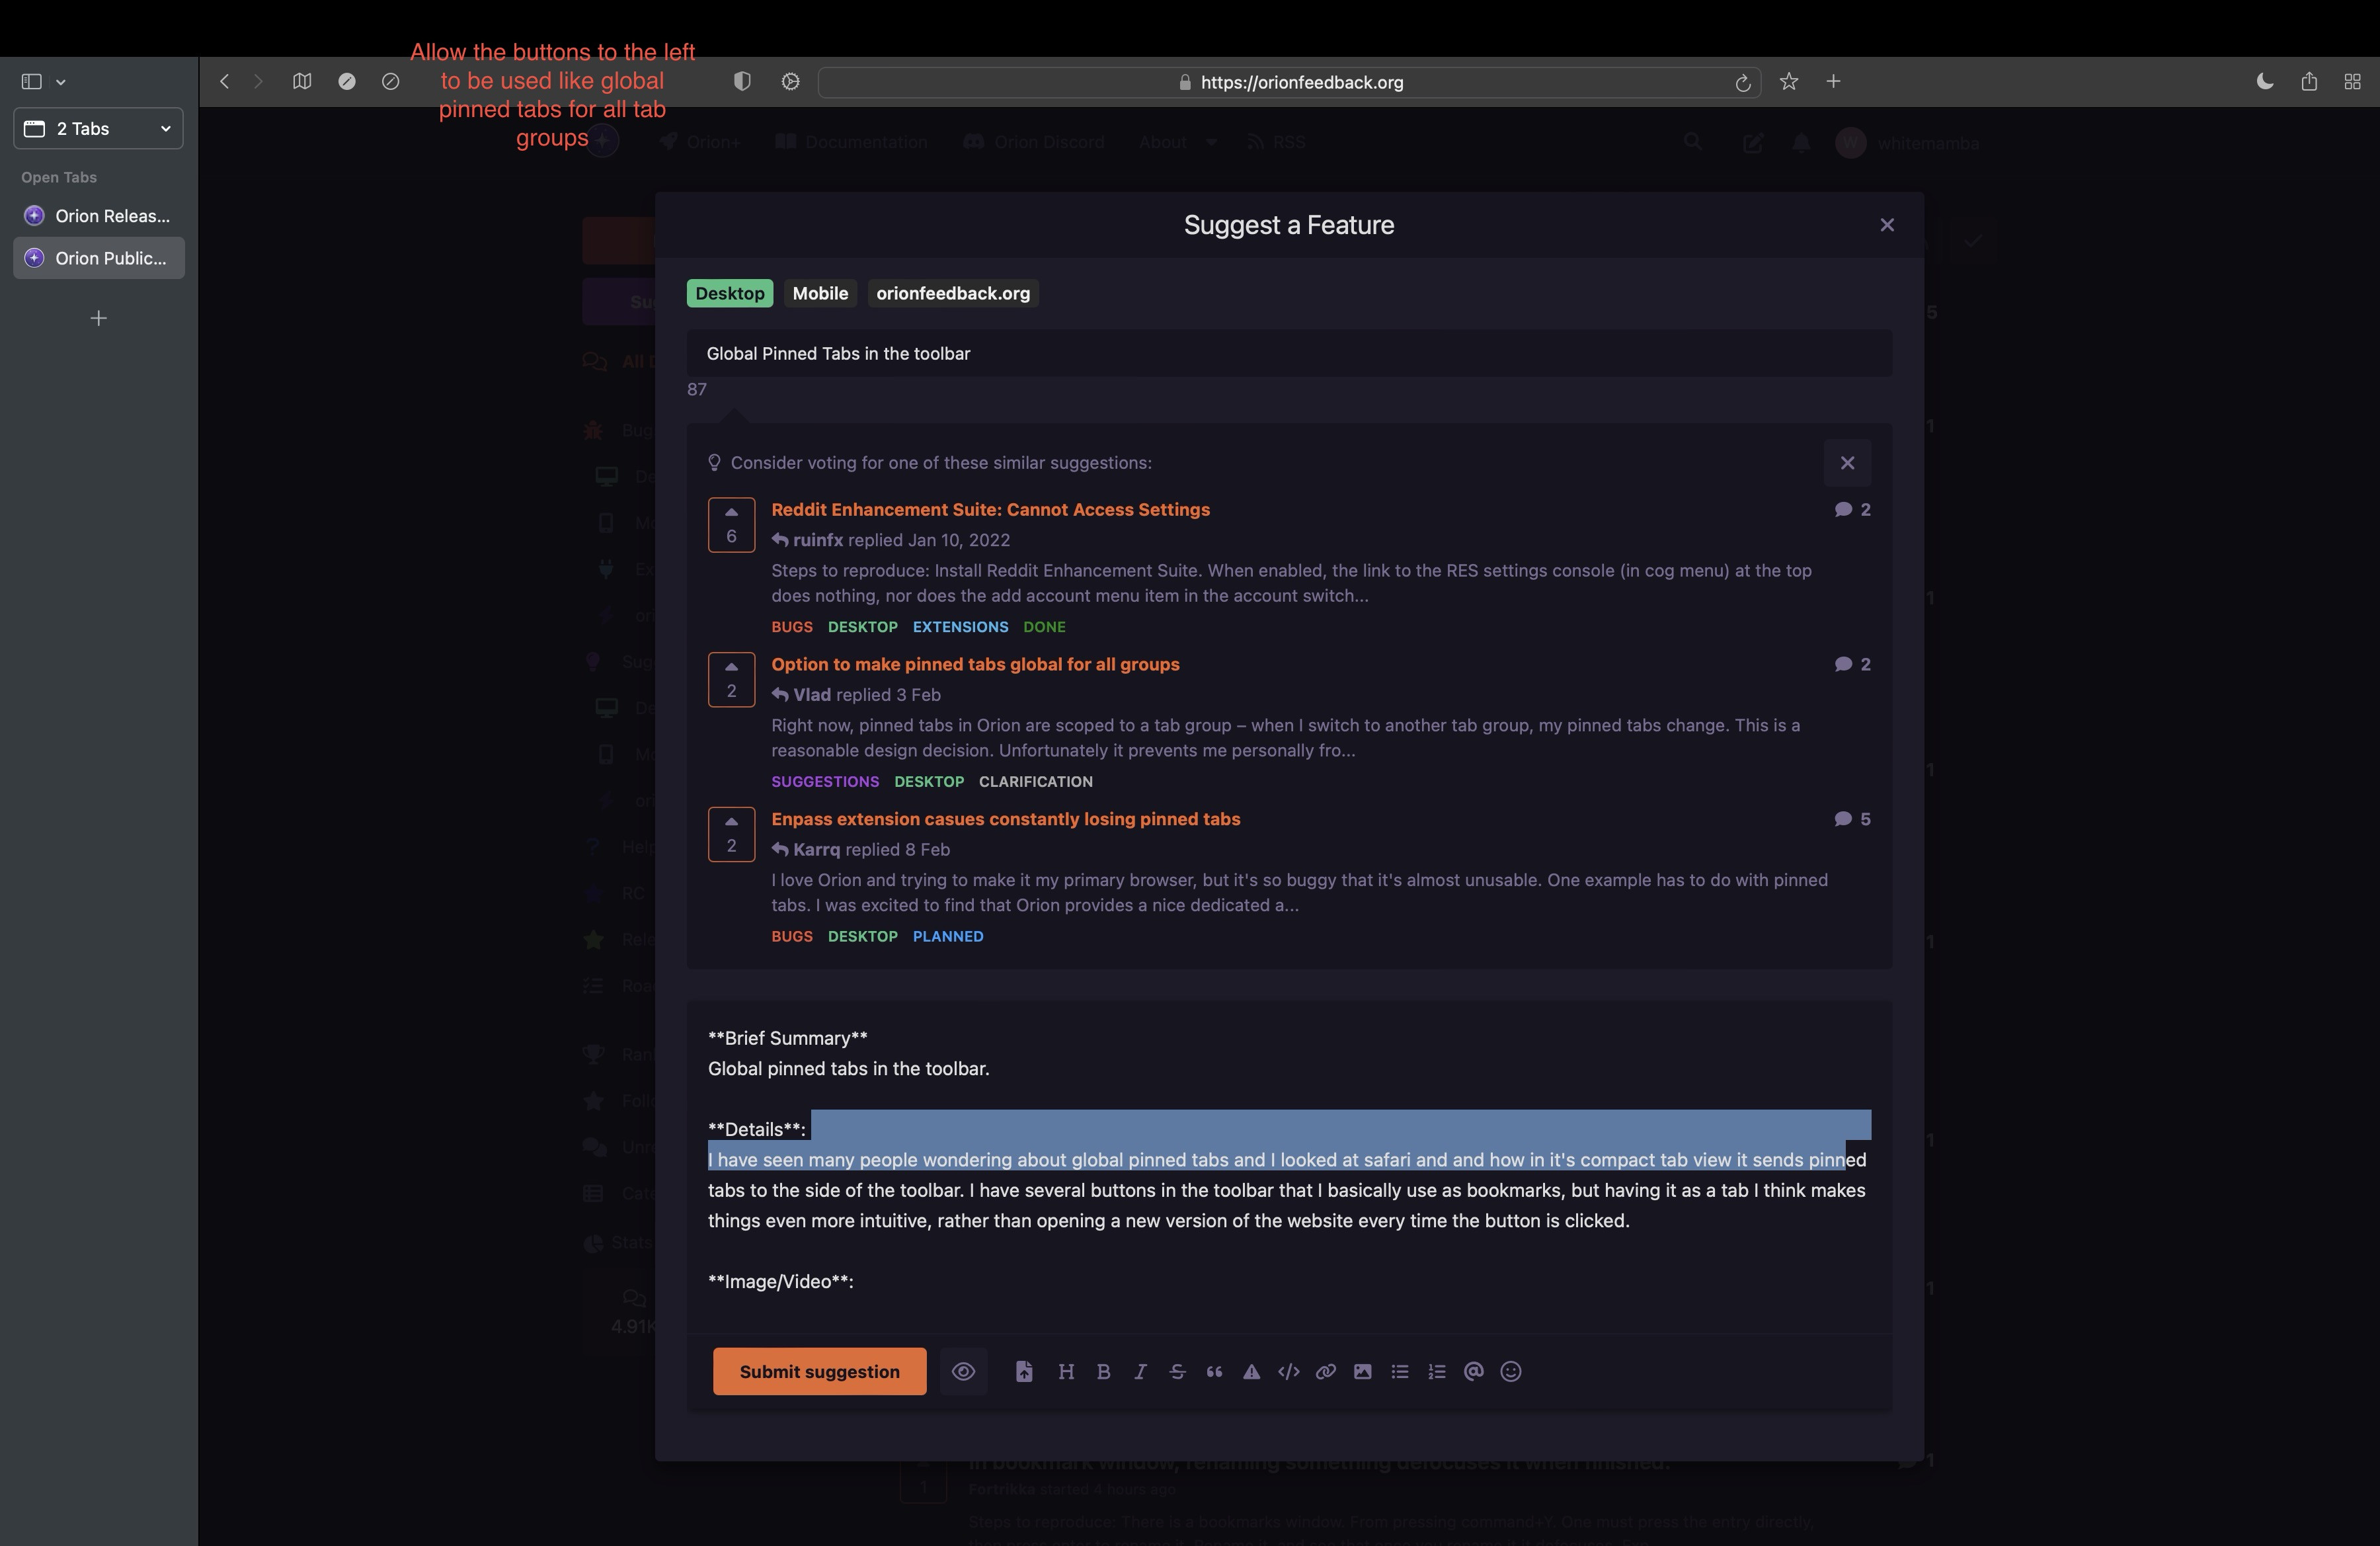Open emoji picker smiley icon
The width and height of the screenshot is (2380, 1546).
tap(1511, 1372)
